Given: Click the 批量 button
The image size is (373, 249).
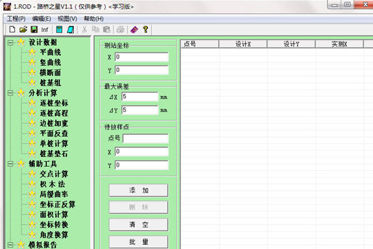Looking at the screenshot, I should pos(138,242).
